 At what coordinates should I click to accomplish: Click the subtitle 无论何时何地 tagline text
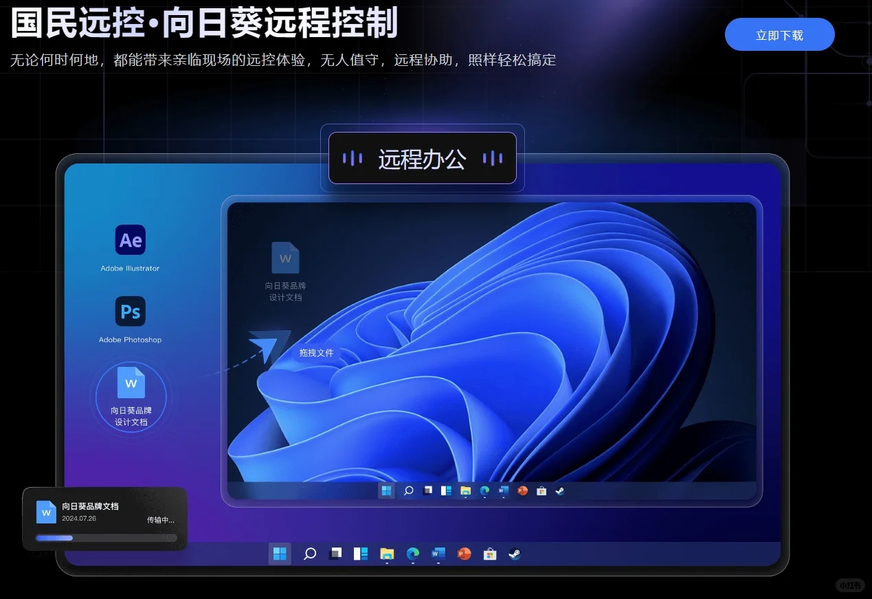283,60
